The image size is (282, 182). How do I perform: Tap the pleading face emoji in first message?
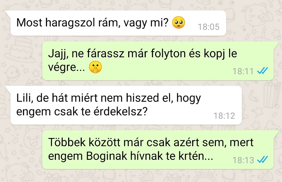[x=178, y=22]
